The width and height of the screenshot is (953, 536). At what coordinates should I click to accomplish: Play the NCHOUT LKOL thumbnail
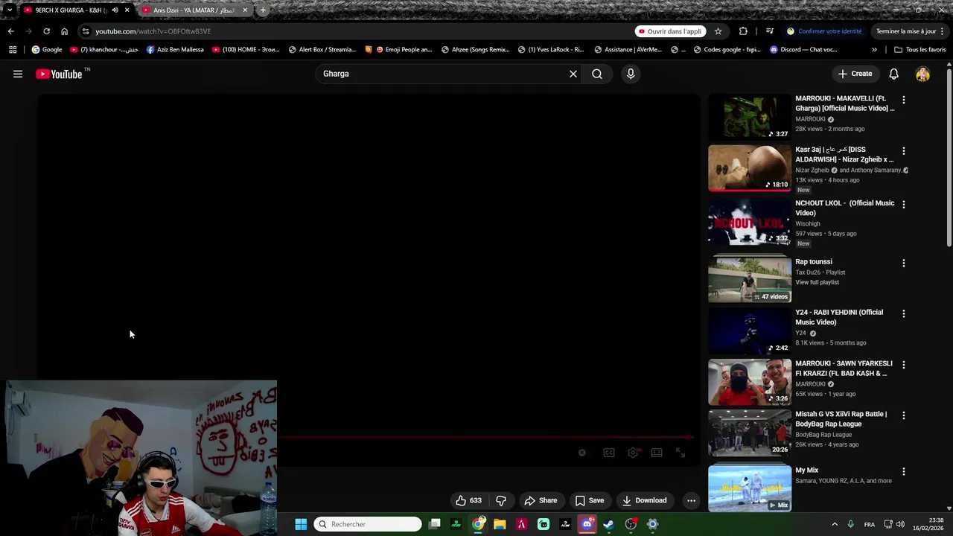pos(750,222)
